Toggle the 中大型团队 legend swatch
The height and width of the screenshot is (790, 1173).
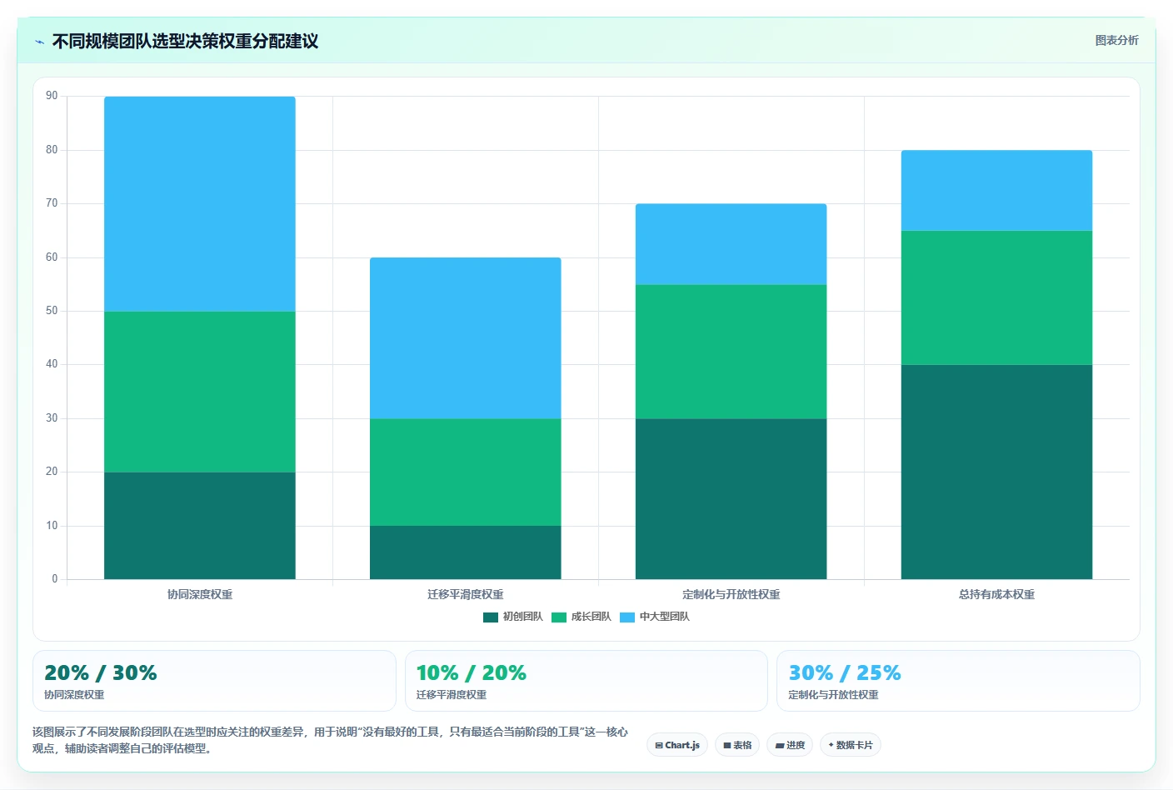pos(627,617)
